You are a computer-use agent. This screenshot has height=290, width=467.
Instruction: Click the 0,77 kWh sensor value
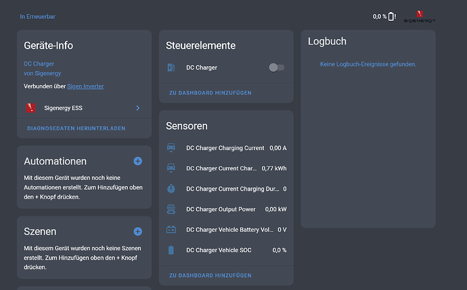coord(274,168)
